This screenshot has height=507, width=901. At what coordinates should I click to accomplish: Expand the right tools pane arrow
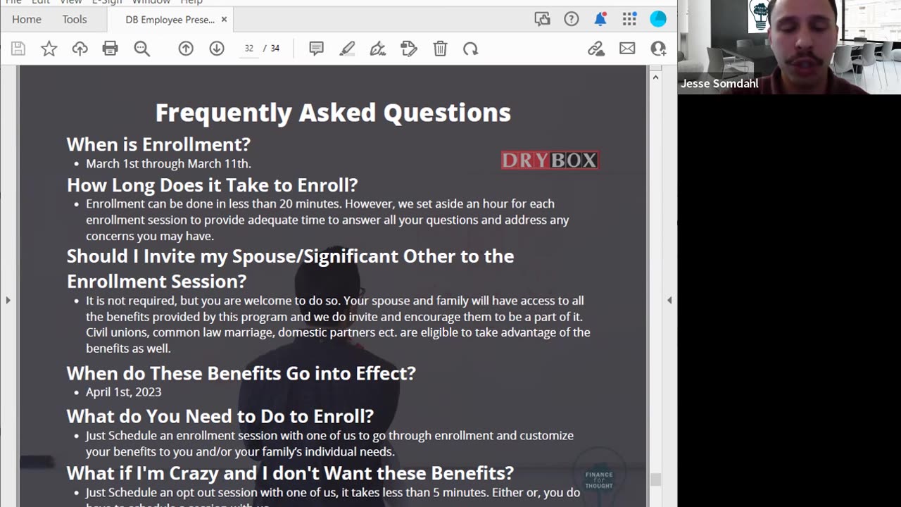click(669, 300)
